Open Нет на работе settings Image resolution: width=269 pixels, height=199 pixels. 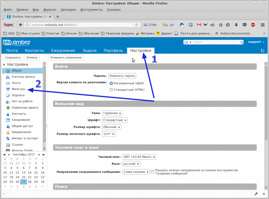[x=22, y=101]
